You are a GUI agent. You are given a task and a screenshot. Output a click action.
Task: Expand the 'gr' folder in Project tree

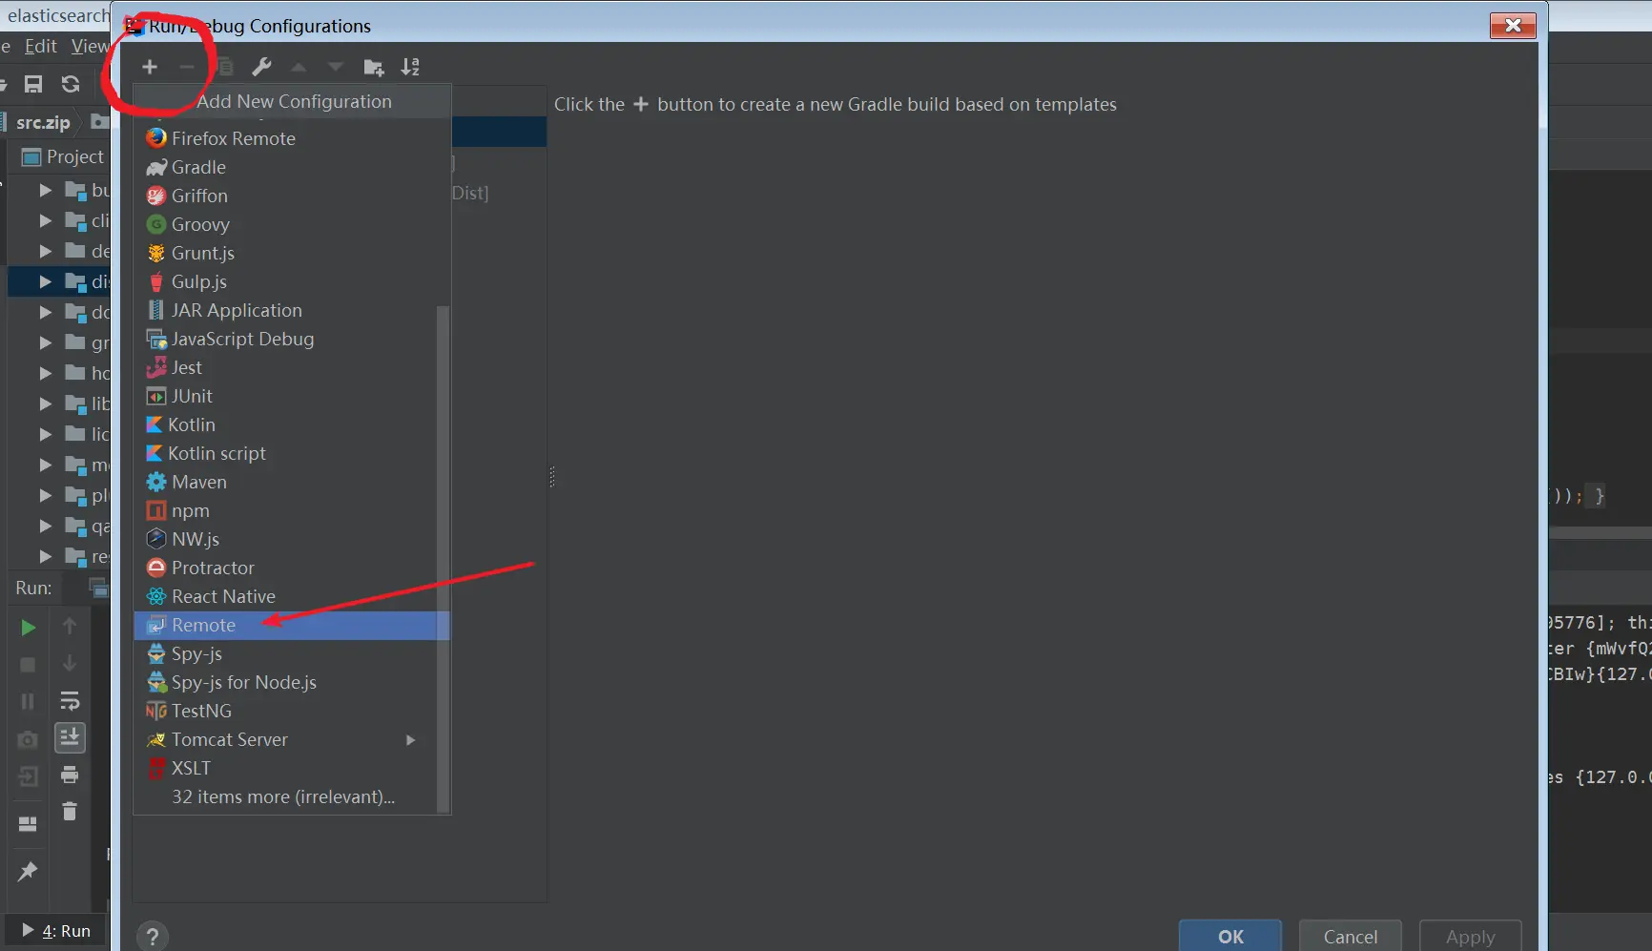click(45, 342)
